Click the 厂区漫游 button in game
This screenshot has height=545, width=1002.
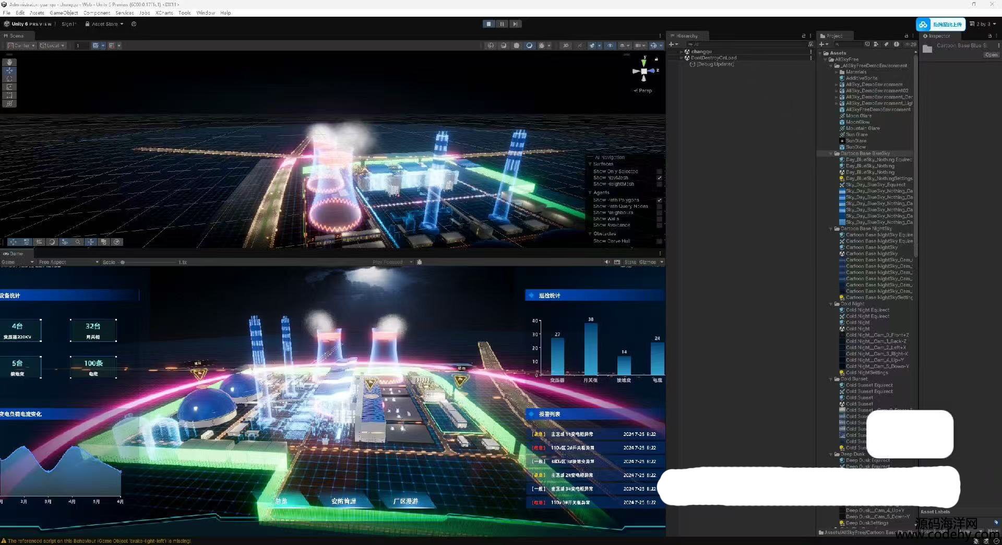(x=405, y=501)
